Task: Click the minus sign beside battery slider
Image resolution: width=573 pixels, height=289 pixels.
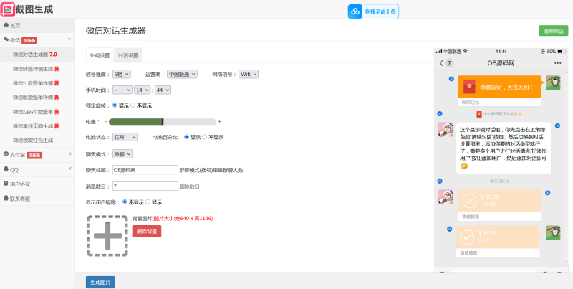Action: coord(105,121)
